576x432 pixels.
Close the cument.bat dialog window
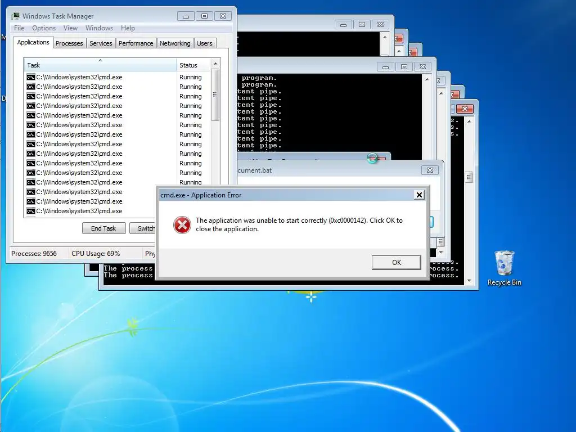click(x=429, y=170)
